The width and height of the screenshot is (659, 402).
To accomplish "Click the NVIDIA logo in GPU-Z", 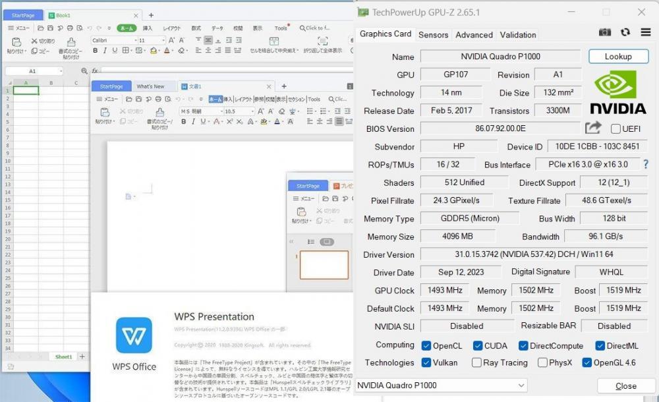I will [617, 92].
